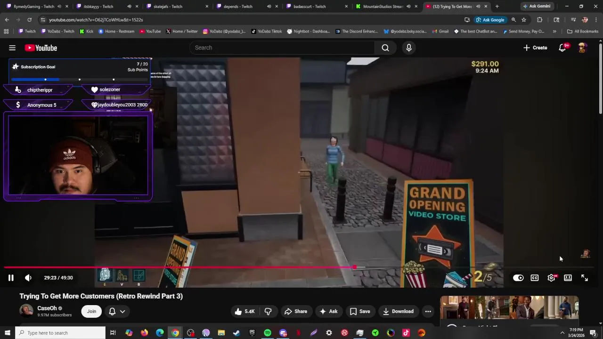Open the CaseOh channel name link
Image resolution: width=603 pixels, height=339 pixels.
[x=47, y=308]
